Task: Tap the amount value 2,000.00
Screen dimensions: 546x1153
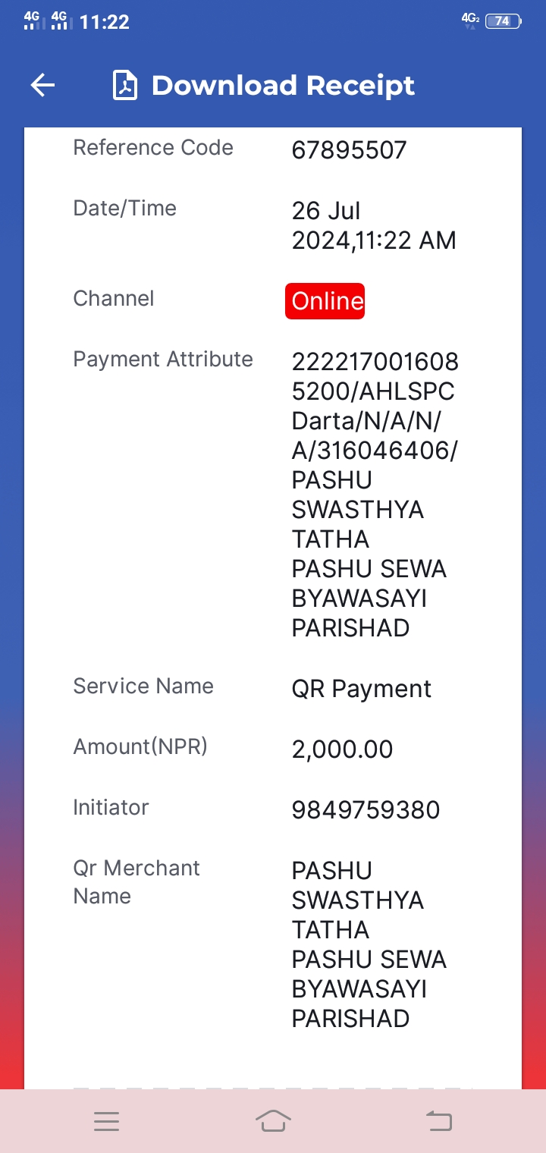Action: [x=342, y=749]
